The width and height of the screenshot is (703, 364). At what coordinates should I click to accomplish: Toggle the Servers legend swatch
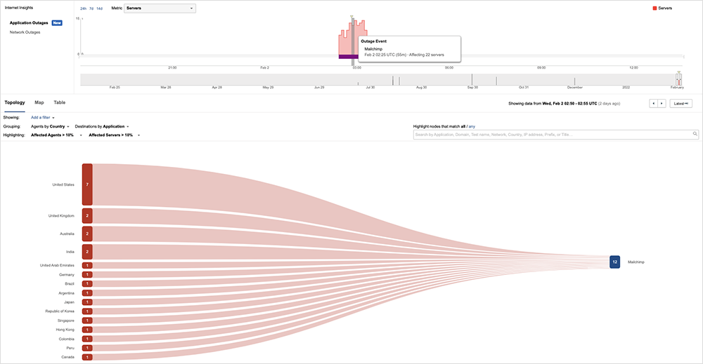pos(654,8)
